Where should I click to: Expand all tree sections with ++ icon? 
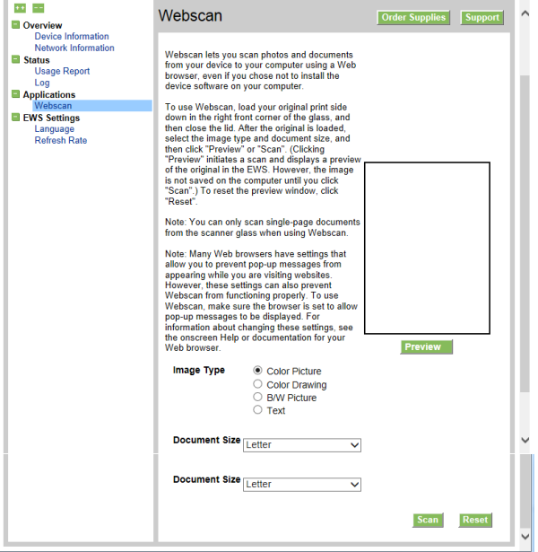(20, 8)
